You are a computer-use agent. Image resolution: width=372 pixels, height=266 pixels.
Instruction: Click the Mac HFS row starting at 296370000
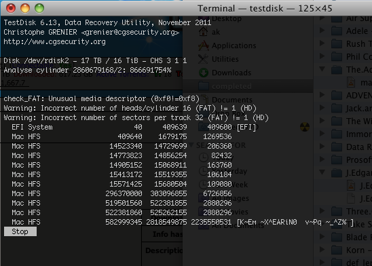pos(122,193)
